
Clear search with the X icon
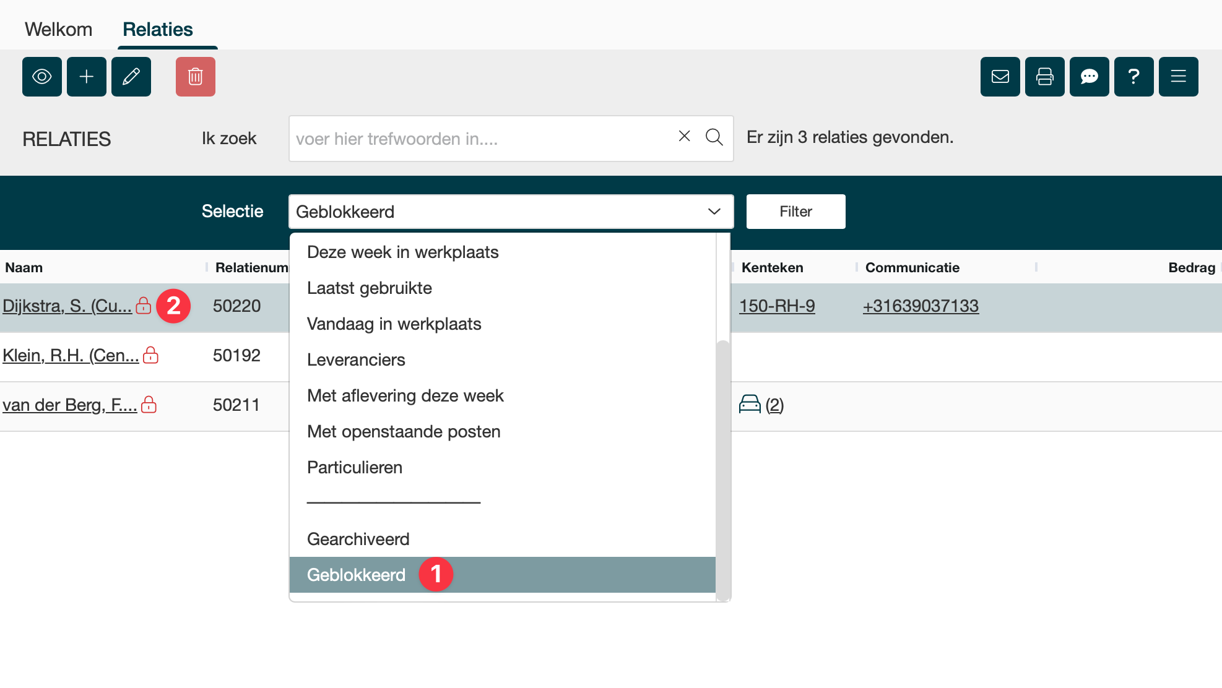684,136
